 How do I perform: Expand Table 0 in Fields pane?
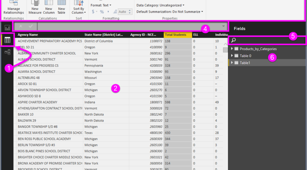point(232,56)
